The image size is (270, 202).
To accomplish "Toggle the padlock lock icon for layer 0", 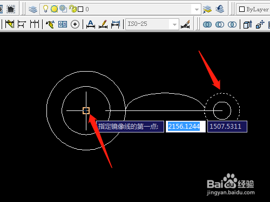I will (x=73, y=9).
